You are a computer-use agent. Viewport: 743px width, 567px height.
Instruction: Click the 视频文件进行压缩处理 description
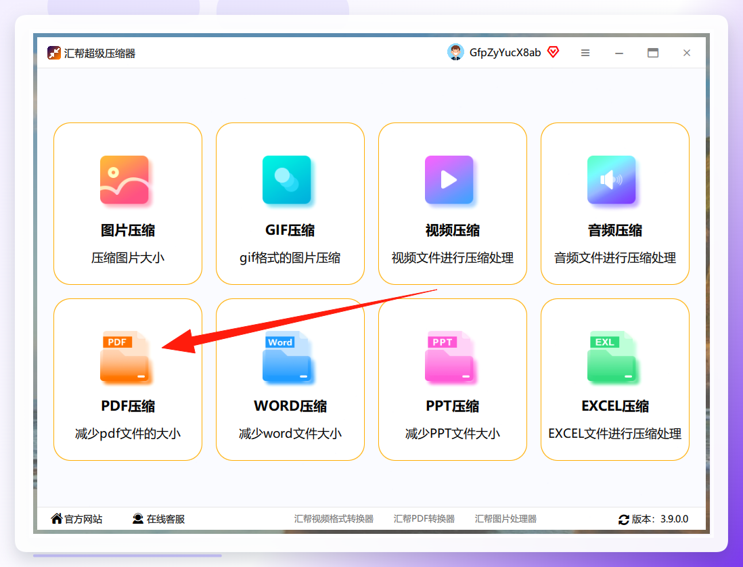pyautogui.click(x=453, y=258)
